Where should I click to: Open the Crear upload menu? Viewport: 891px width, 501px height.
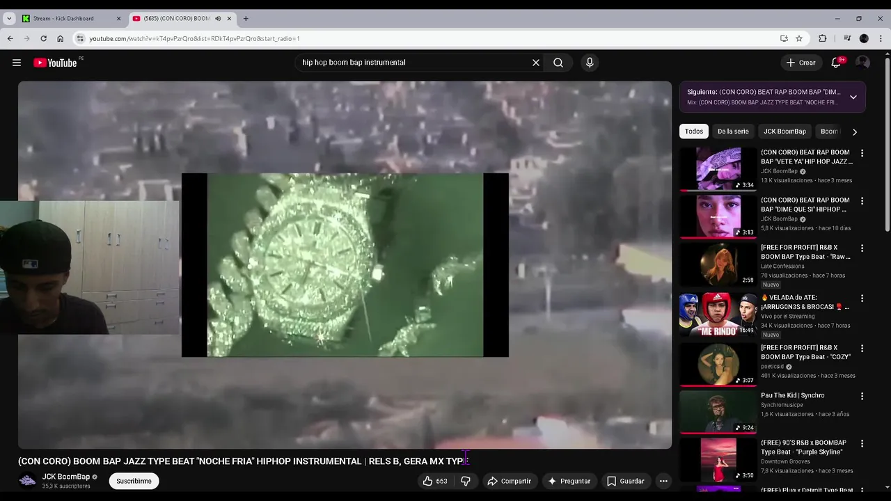tap(801, 63)
